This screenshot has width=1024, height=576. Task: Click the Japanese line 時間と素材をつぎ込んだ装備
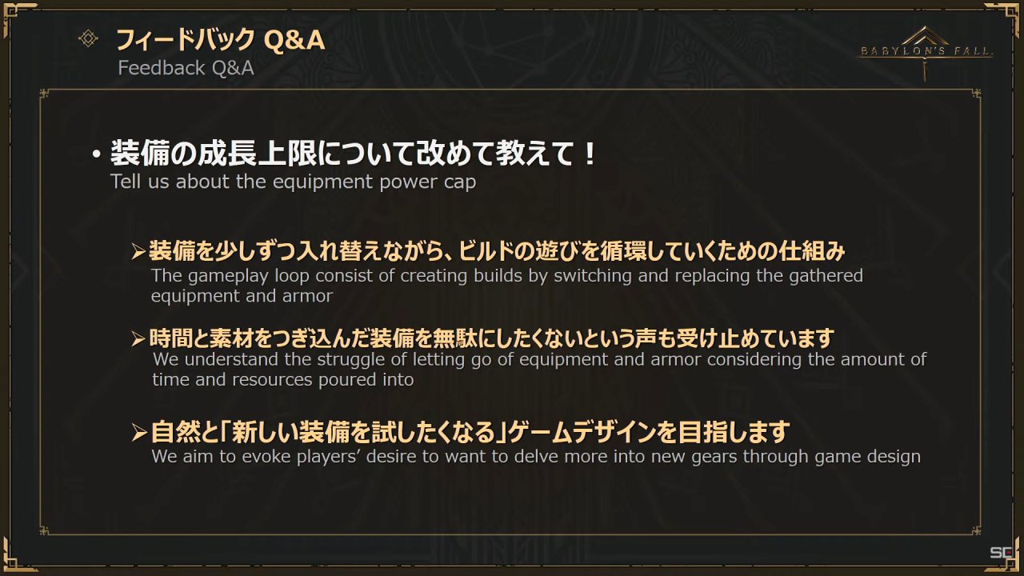pyautogui.click(x=492, y=338)
